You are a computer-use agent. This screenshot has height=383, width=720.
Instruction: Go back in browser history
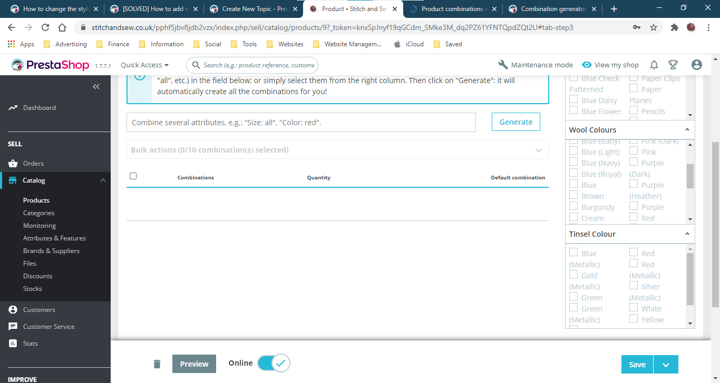(x=12, y=27)
